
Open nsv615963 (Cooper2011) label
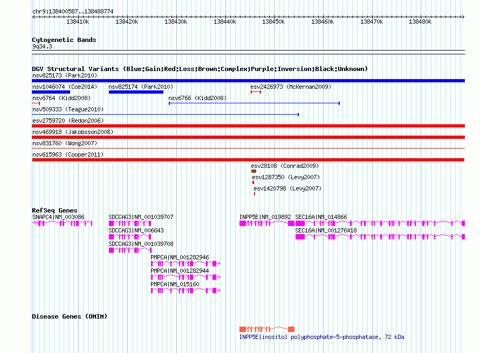point(68,154)
